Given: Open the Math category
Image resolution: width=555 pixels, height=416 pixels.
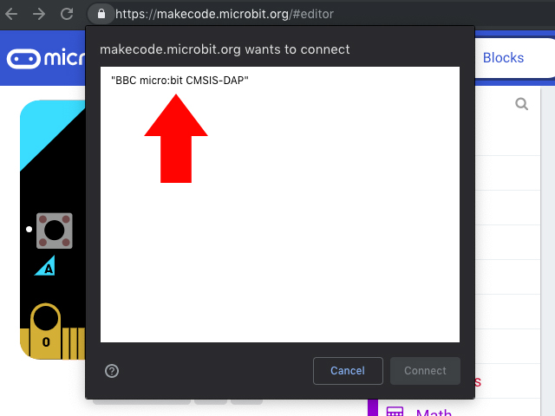Looking at the screenshot, I should pyautogui.click(x=434, y=413).
